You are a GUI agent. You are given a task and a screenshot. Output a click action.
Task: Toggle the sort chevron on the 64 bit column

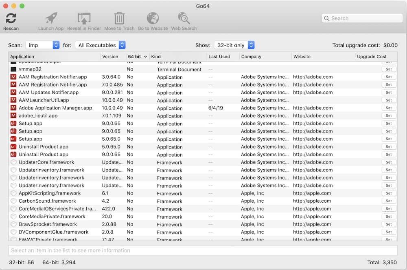pos(145,57)
